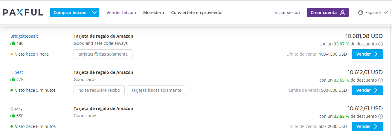
Task: Click the help icon next to 33,97 % de descuento
Action: [381, 44]
